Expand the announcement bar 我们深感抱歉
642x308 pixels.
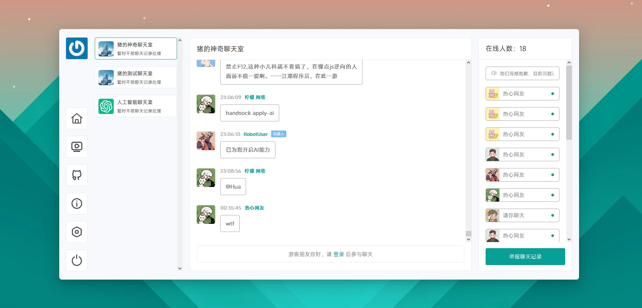522,73
